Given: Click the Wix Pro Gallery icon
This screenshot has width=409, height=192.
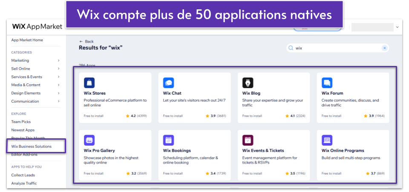Looking at the screenshot, I should click(89, 140).
